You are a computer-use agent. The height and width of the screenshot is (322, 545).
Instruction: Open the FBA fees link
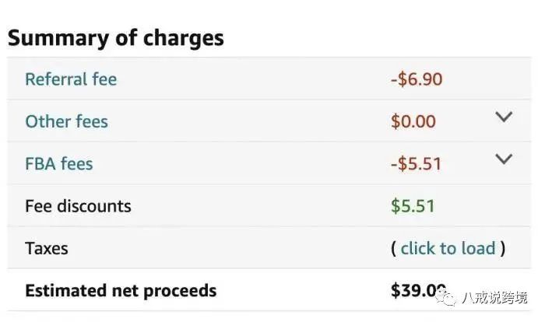[58, 164]
